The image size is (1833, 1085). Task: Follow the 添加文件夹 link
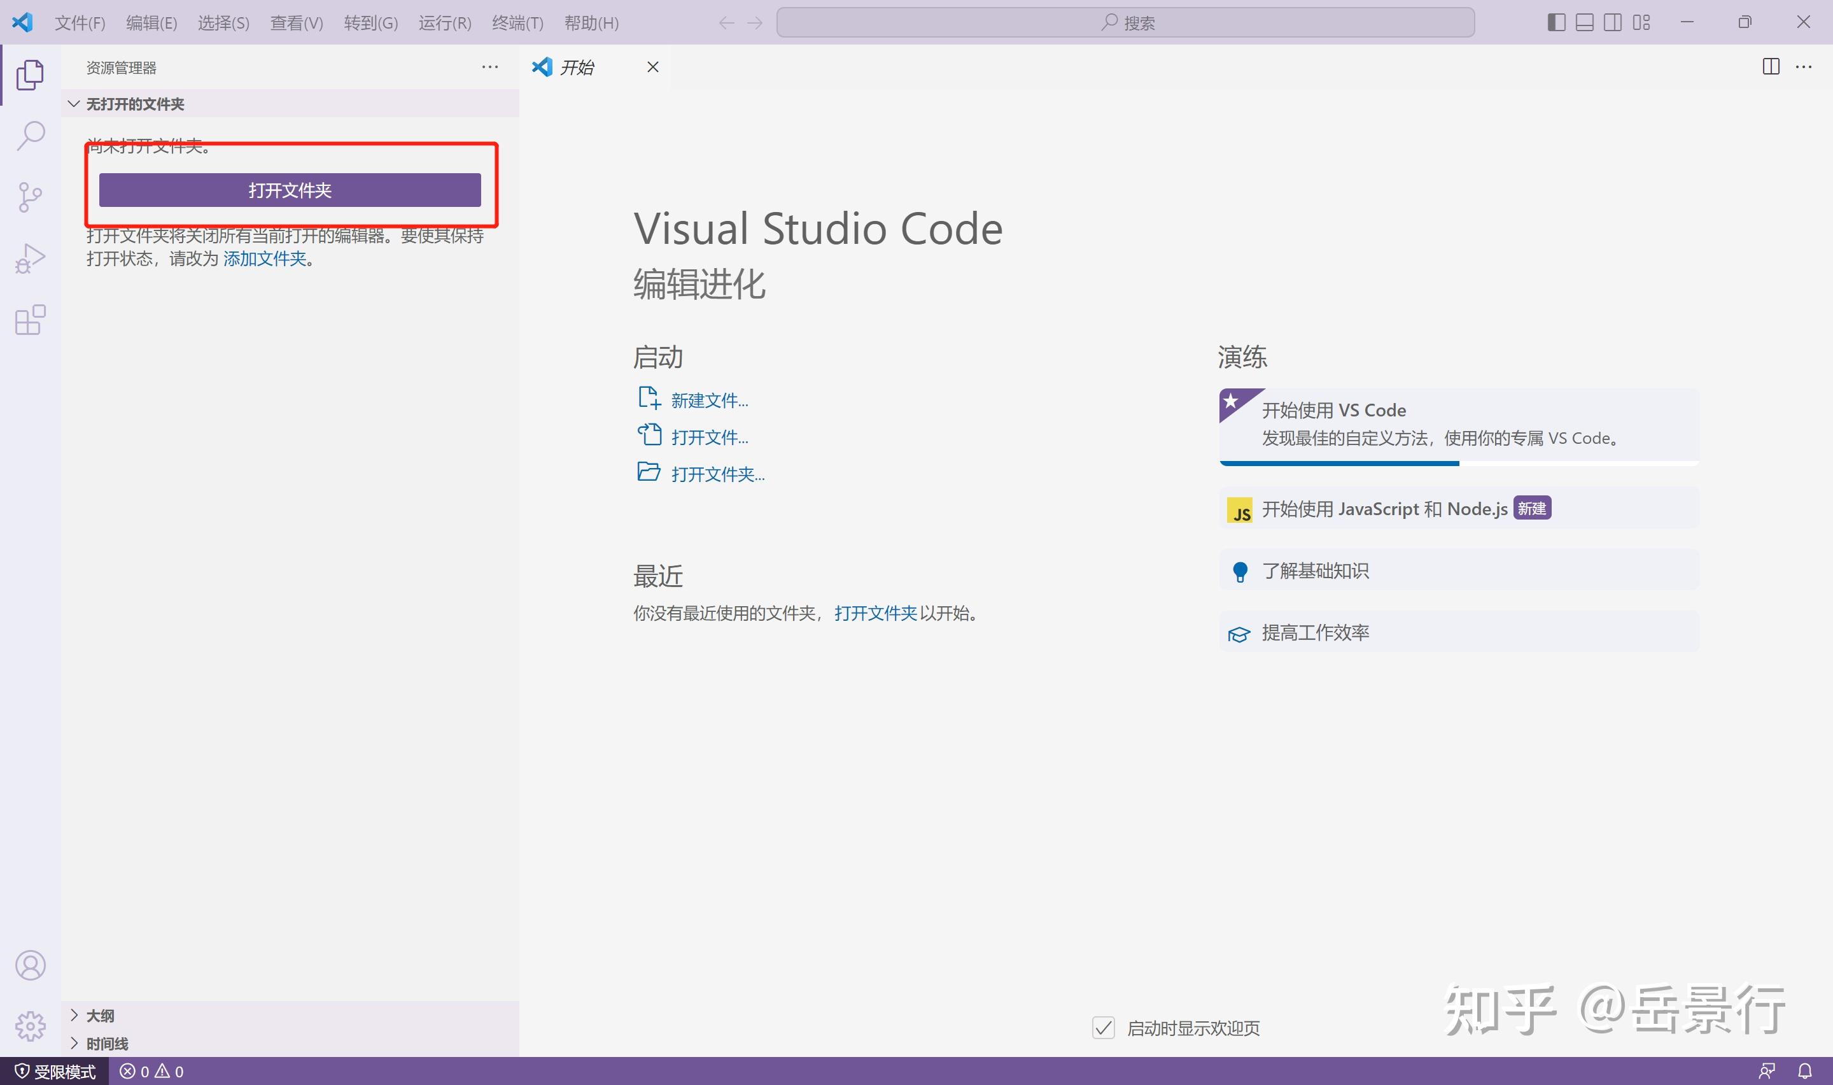point(265,259)
